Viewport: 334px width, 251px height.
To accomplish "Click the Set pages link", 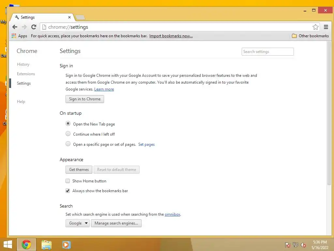I will click(146, 144).
